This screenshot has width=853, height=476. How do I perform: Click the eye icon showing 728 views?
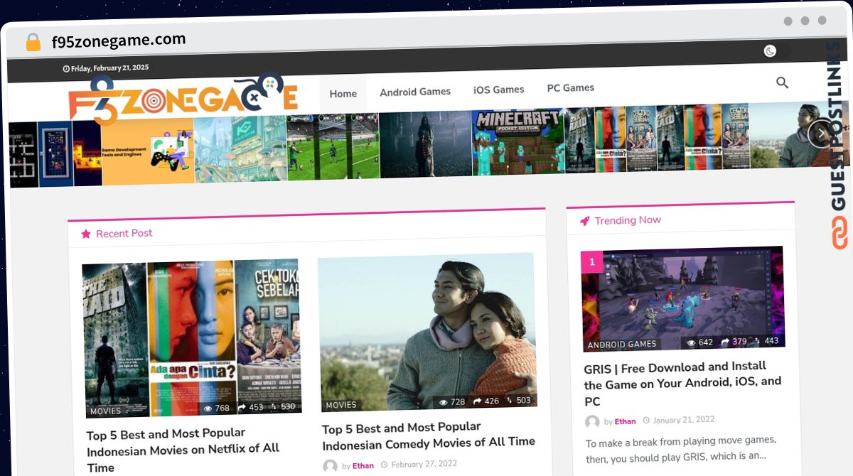pyautogui.click(x=444, y=402)
